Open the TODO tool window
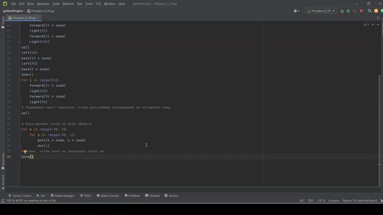This screenshot has height=215, width=383. (86, 196)
